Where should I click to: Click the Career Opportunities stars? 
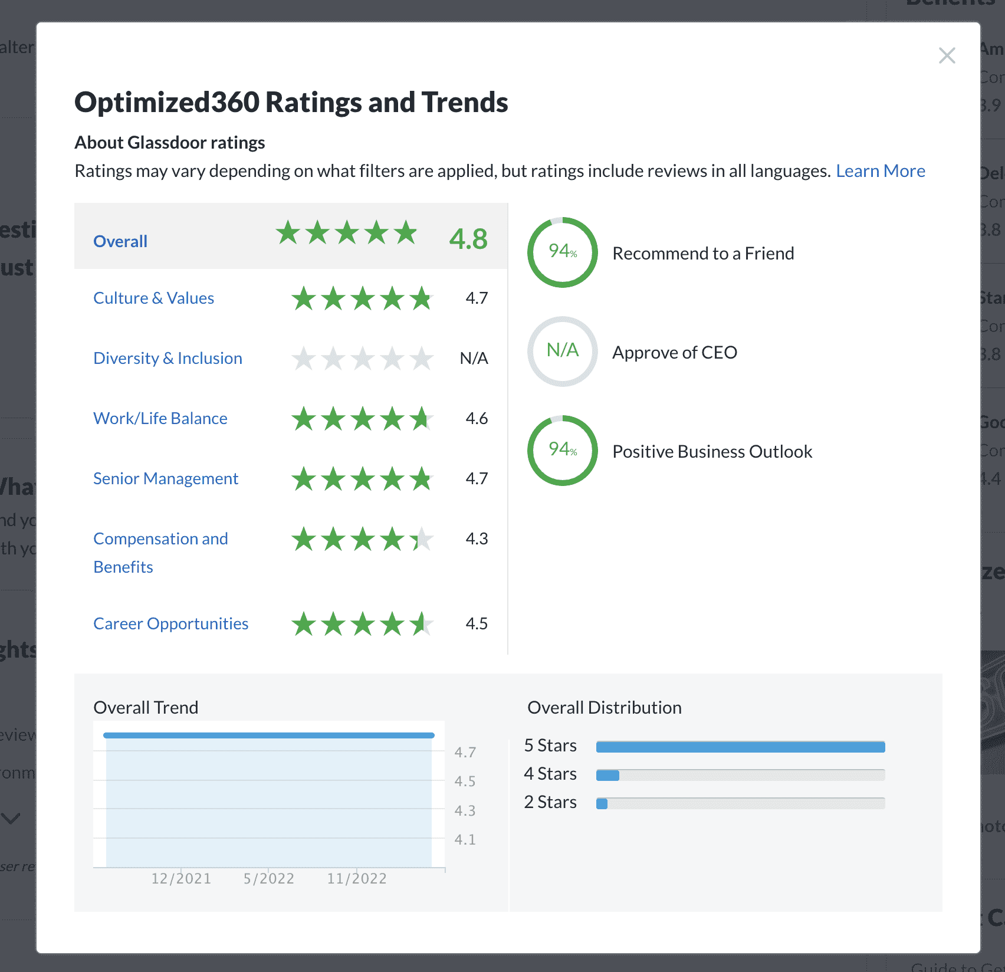[x=363, y=624]
